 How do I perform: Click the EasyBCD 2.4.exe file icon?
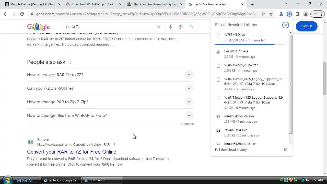point(218,52)
